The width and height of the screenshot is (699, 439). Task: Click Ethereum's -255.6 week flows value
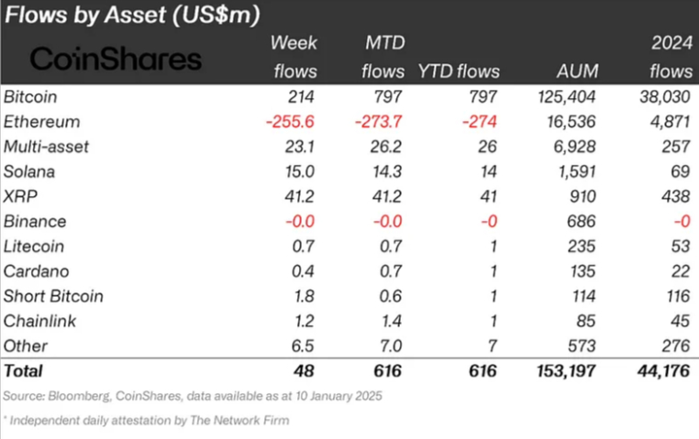click(292, 122)
